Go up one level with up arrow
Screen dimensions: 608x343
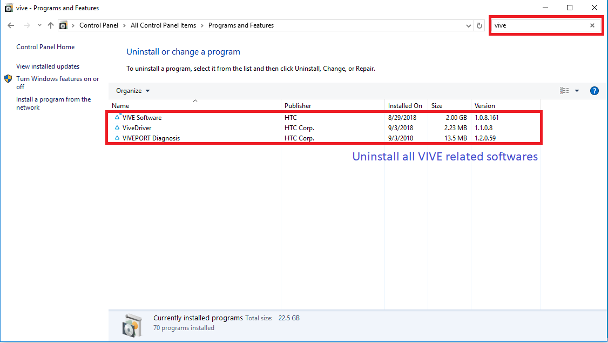tap(51, 25)
